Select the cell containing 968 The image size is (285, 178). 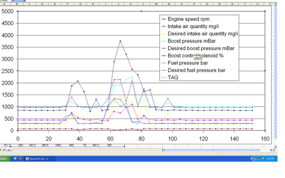coord(68,145)
